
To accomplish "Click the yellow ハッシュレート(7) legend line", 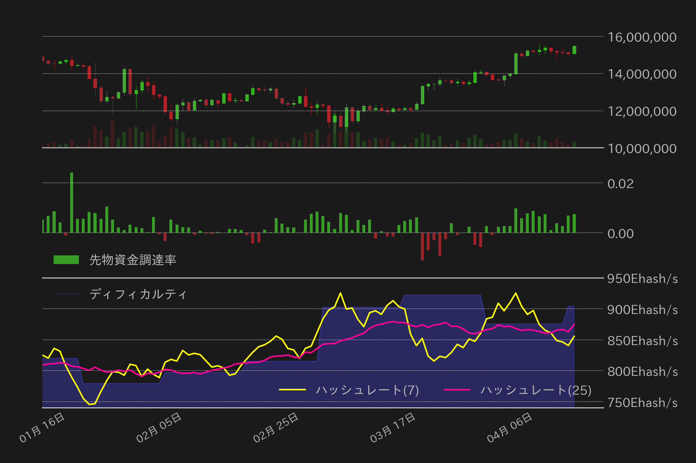I will (x=292, y=390).
